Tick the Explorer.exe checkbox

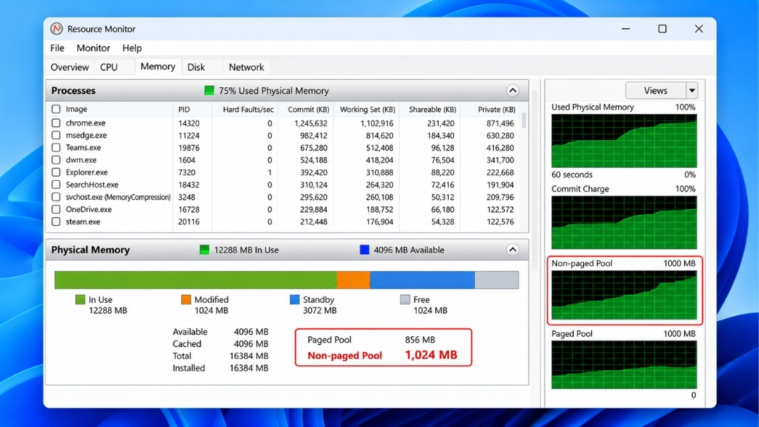point(56,172)
